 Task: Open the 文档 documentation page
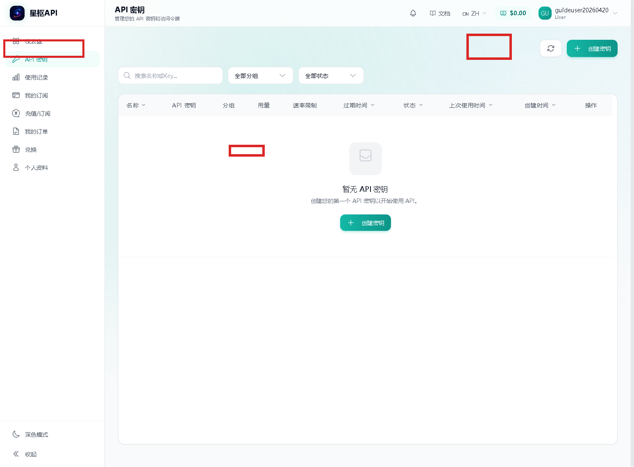tap(440, 13)
